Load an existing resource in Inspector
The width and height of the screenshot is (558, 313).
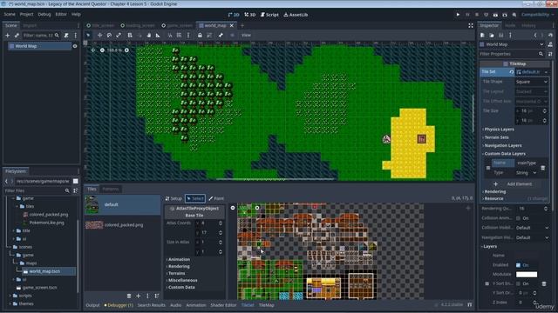click(492, 35)
